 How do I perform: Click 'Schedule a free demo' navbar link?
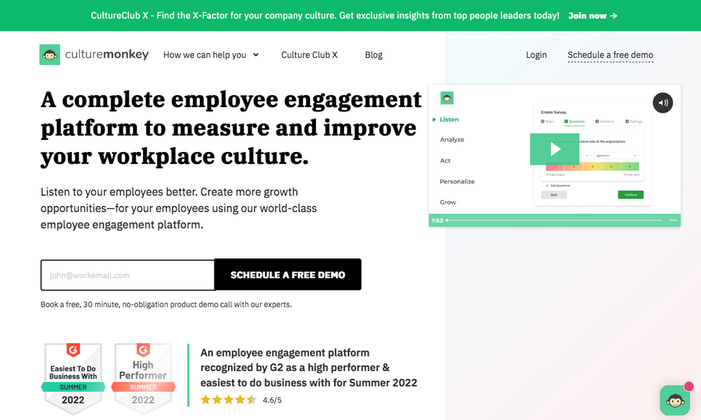pos(610,55)
